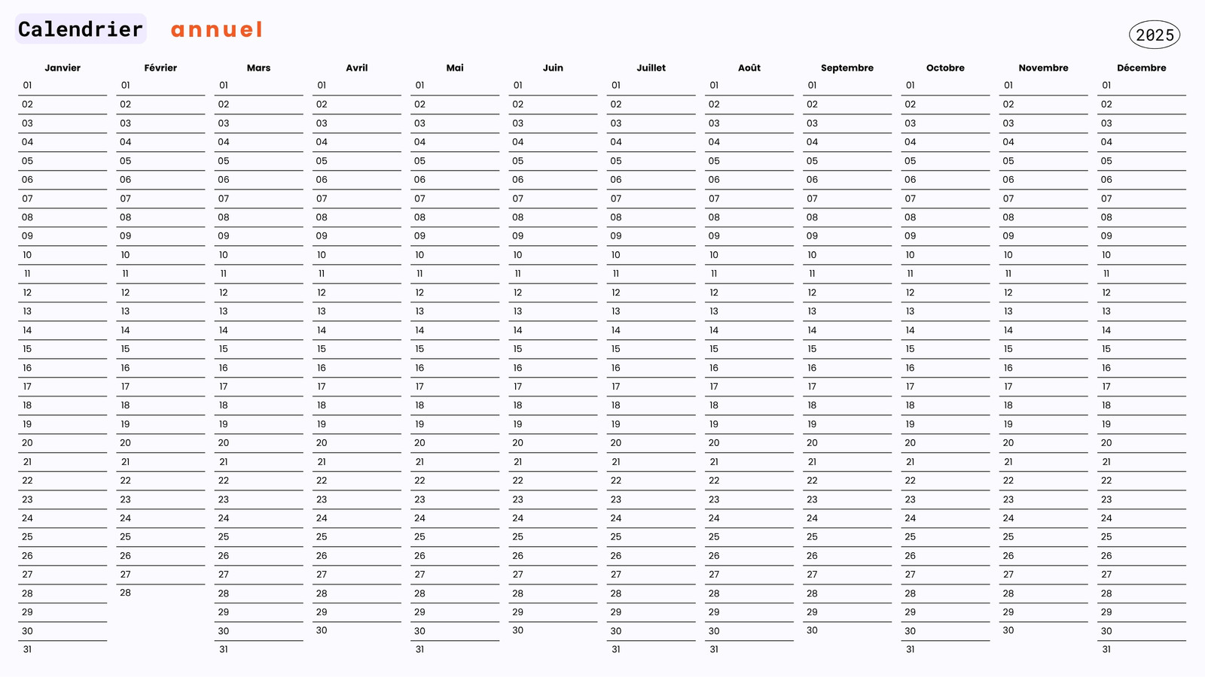The width and height of the screenshot is (1205, 677).
Task: Click day 20 in the Mai column
Action: click(x=419, y=443)
